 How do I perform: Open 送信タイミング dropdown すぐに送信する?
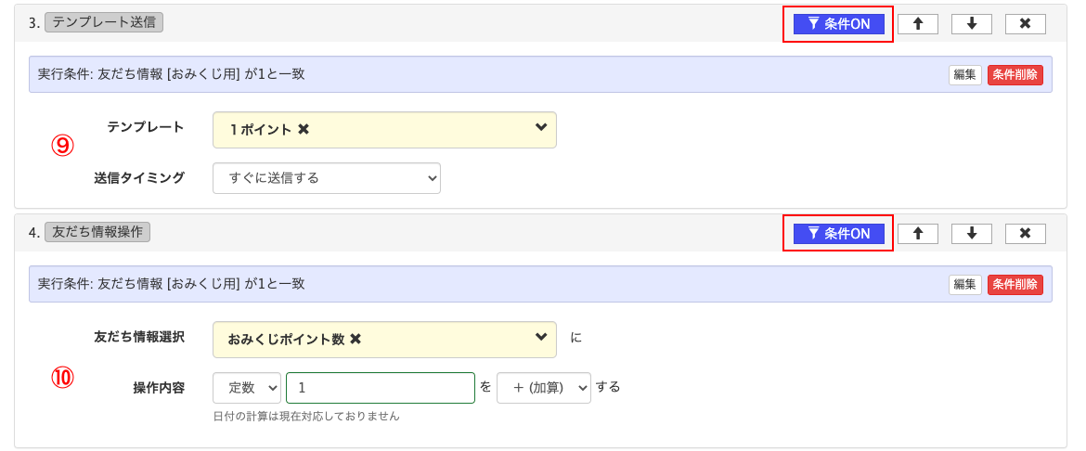326,178
